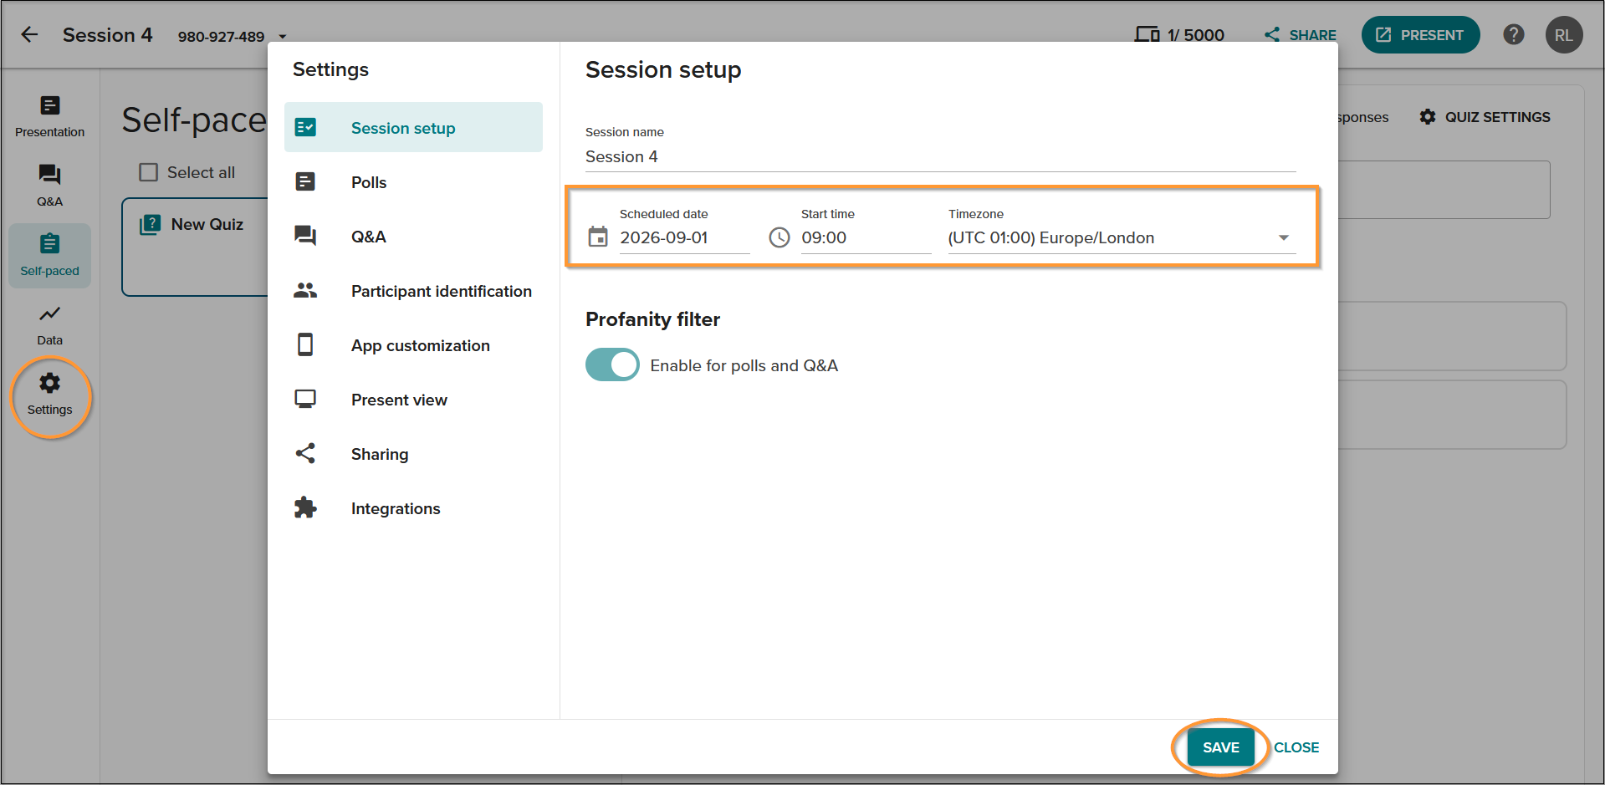Click the clock icon for Start time

779,237
